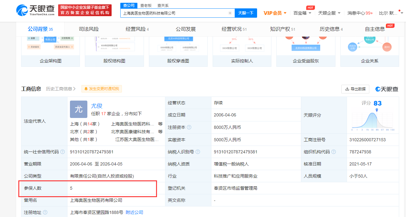Click help icon beside 注册地址
Screen dimensions: 406x217
click(45, 212)
